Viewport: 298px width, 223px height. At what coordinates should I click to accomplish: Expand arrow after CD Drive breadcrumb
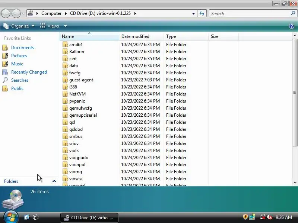(135, 13)
